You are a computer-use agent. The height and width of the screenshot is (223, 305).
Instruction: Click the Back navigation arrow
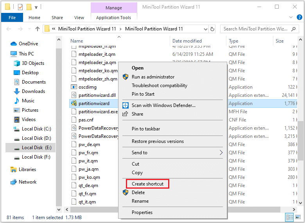9,29
